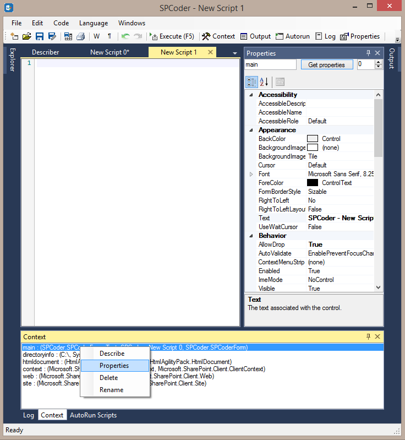The image size is (405, 440).
Task: Expand the Output side panel
Action: [392, 58]
